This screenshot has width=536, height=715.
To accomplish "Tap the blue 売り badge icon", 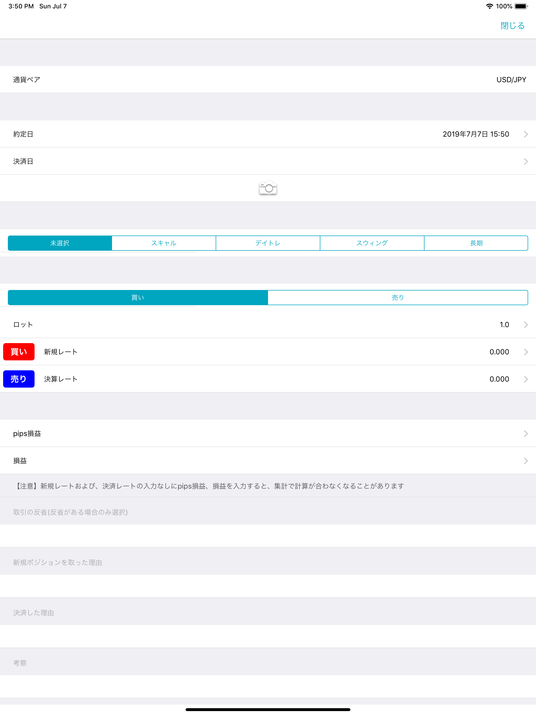I will pyautogui.click(x=19, y=379).
